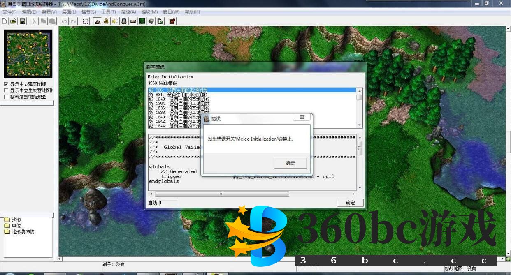The height and width of the screenshot is (275, 511).
Task: Expand the 地形装饰物 folder in tree
Action: coord(7,231)
